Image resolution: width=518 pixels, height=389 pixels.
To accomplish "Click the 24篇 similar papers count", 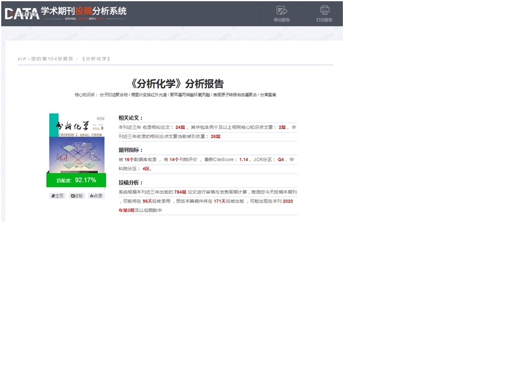I will coord(180,127).
